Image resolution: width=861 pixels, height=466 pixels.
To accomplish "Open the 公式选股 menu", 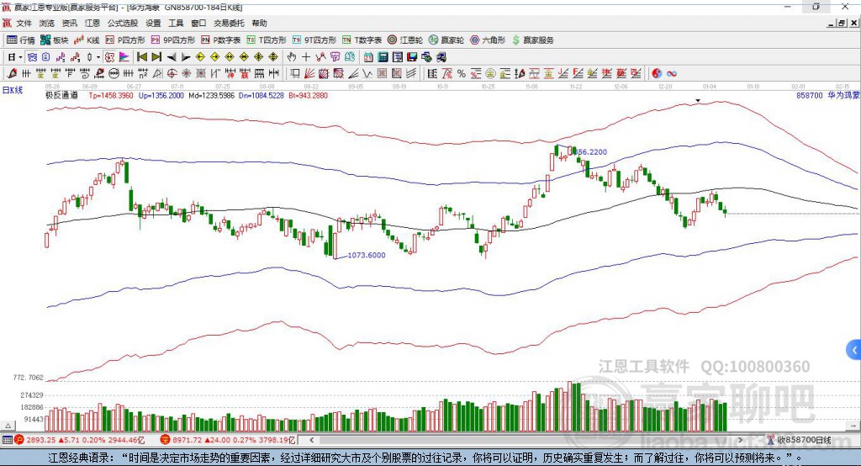I will 123,23.
